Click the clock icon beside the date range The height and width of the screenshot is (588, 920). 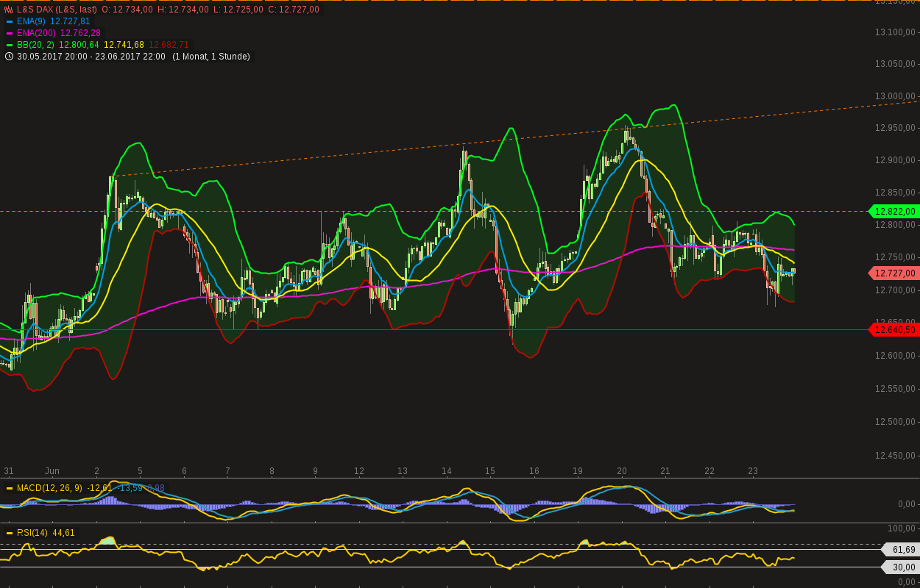click(9, 57)
